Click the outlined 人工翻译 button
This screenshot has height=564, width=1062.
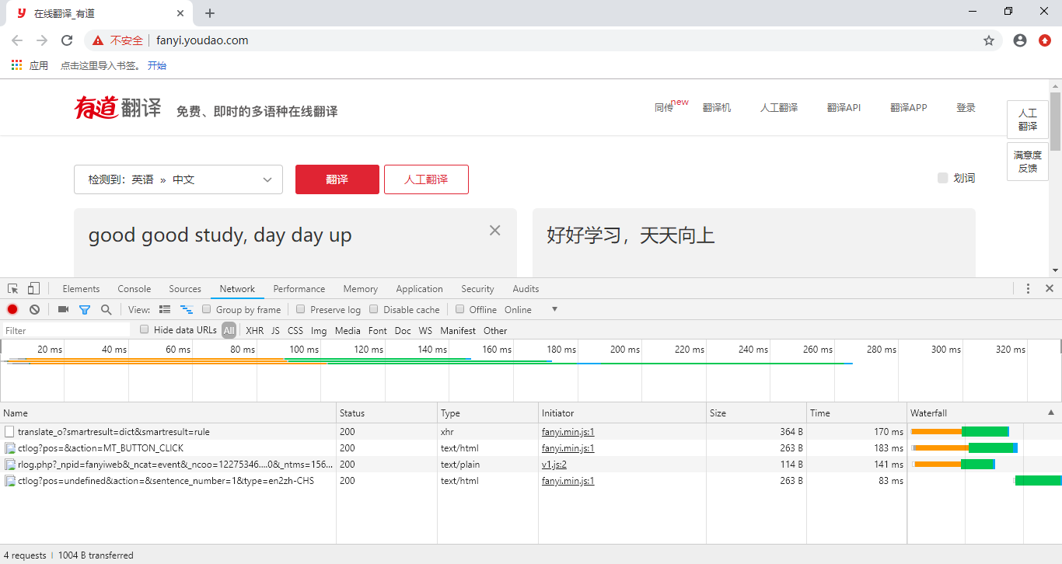pyautogui.click(x=426, y=179)
